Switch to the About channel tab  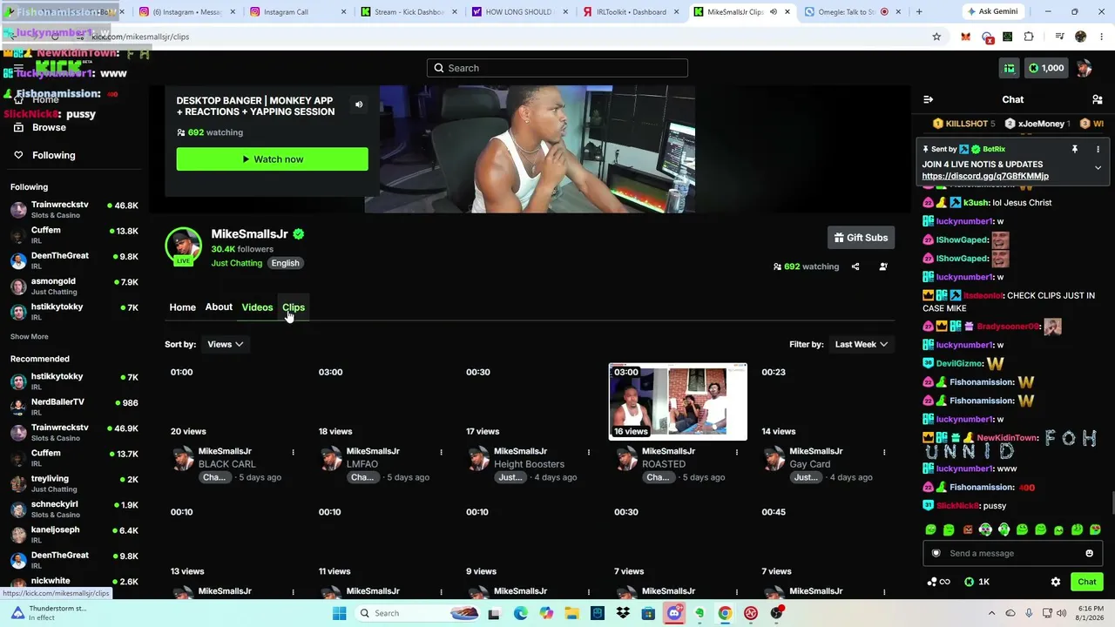[x=219, y=307]
